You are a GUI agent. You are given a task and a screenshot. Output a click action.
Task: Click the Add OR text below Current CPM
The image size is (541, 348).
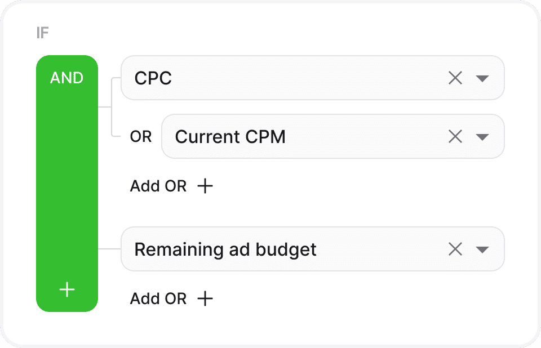(x=158, y=186)
